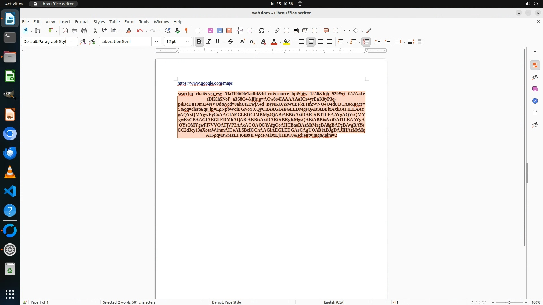543x305 pixels.
Task: Click the Clone Formatting paintbrush icon
Action: (x=129, y=30)
